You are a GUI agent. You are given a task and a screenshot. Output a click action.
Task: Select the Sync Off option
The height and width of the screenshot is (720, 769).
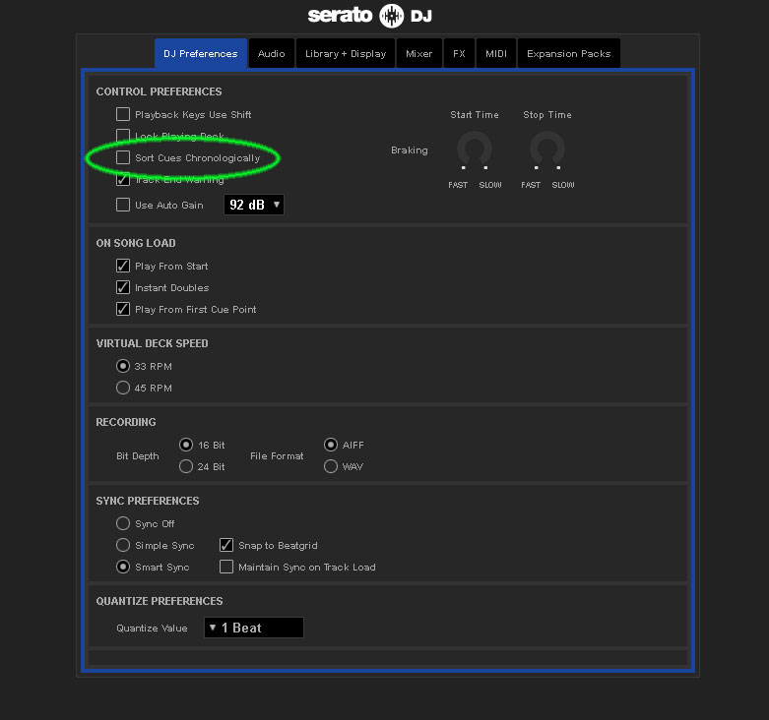[x=123, y=524]
